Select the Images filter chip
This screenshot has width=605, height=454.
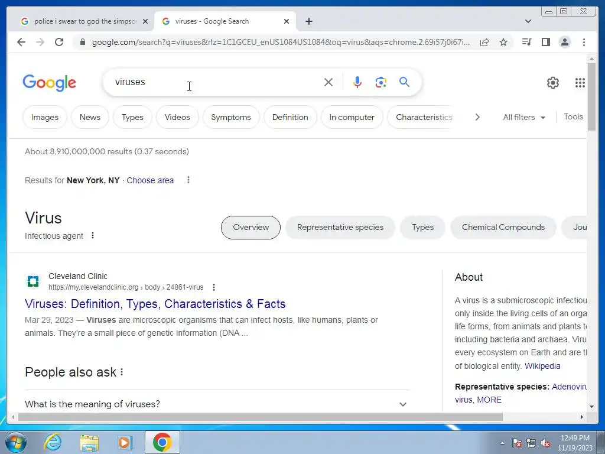click(x=45, y=117)
